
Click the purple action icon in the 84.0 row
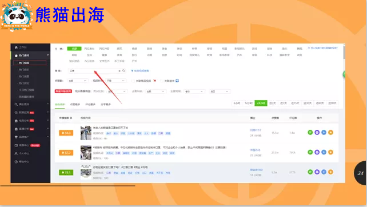pyautogui.click(x=317, y=132)
